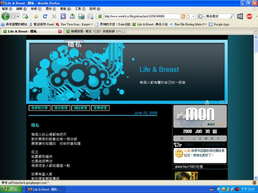Click the black grid toolbar icon
The height and width of the screenshot is (193, 258).
240,16
